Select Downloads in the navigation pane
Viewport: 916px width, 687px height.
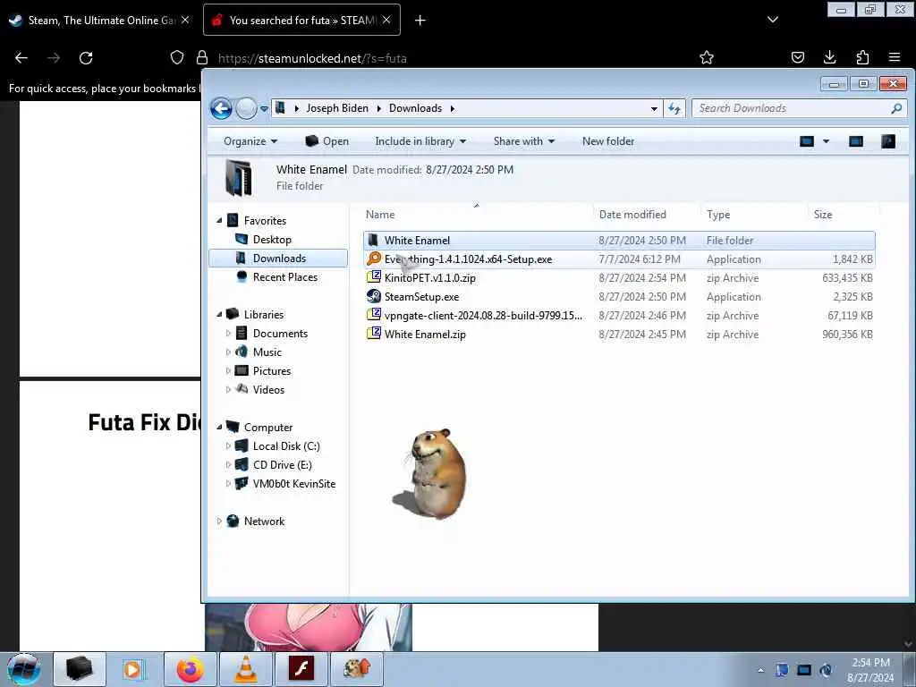[x=278, y=259]
